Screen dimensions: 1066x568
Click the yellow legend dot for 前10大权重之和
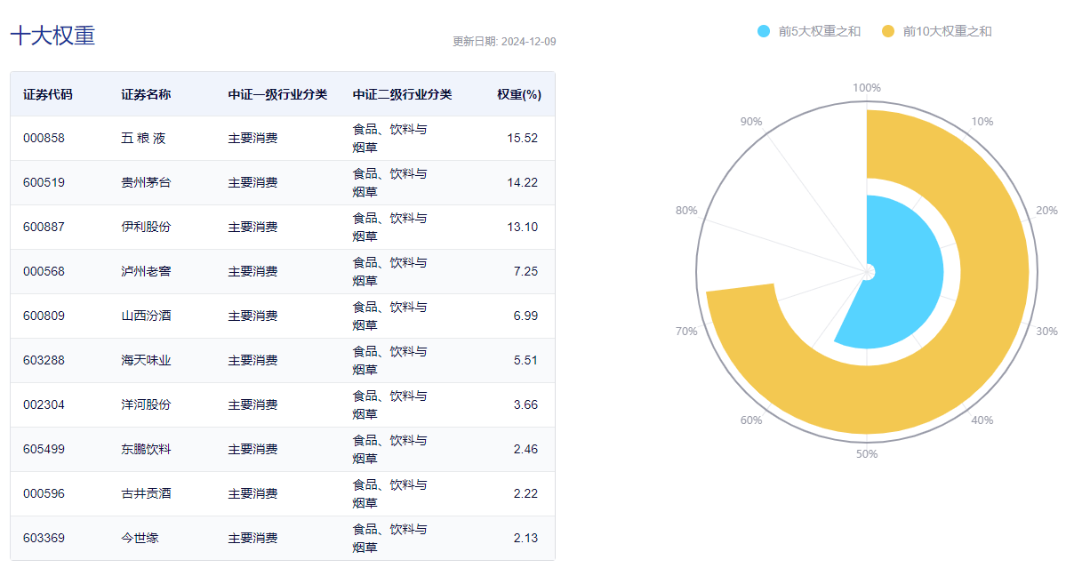click(888, 31)
